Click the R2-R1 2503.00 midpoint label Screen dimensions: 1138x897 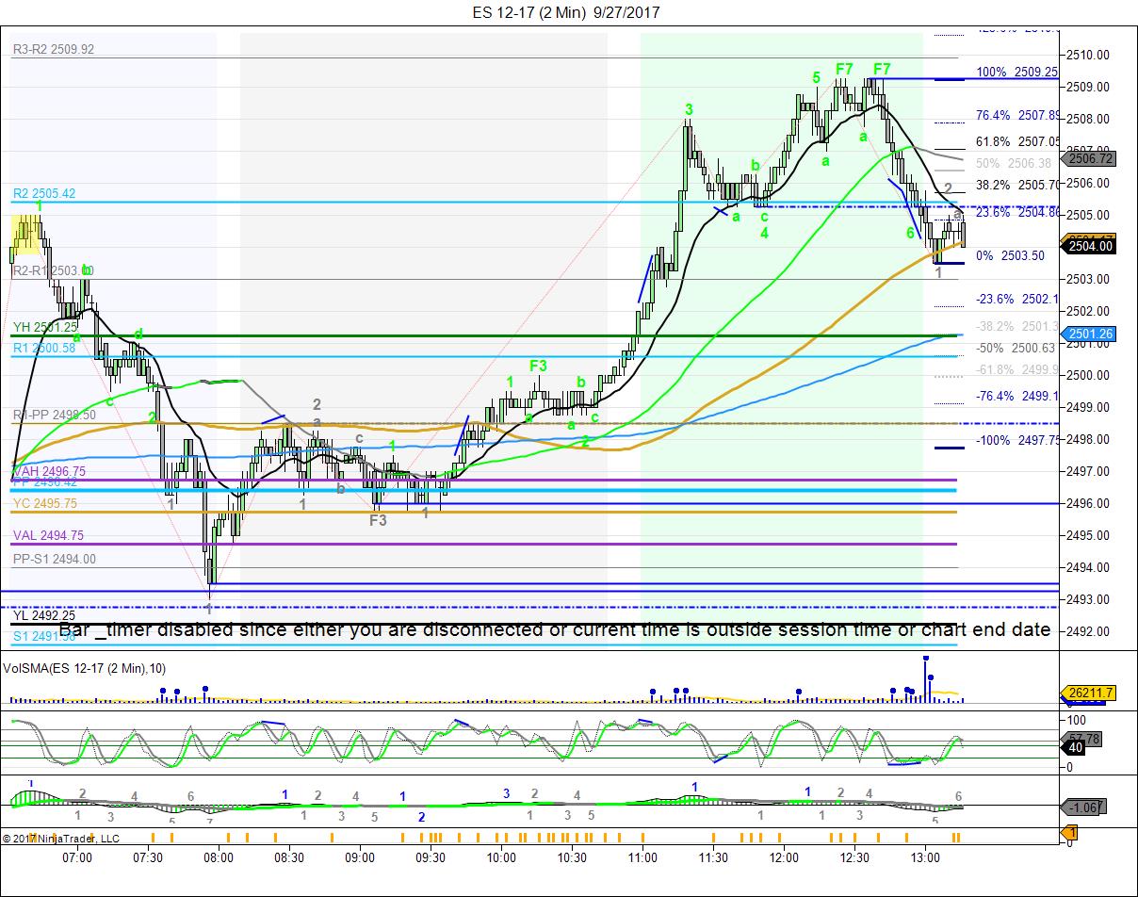coord(54,270)
